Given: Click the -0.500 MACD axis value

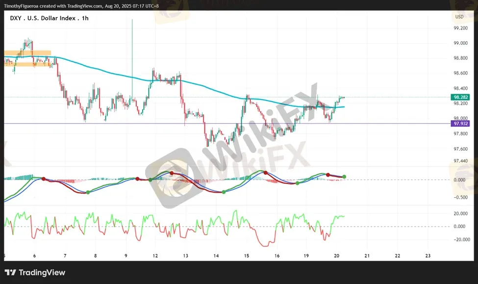Looking at the screenshot, I should coord(460,197).
